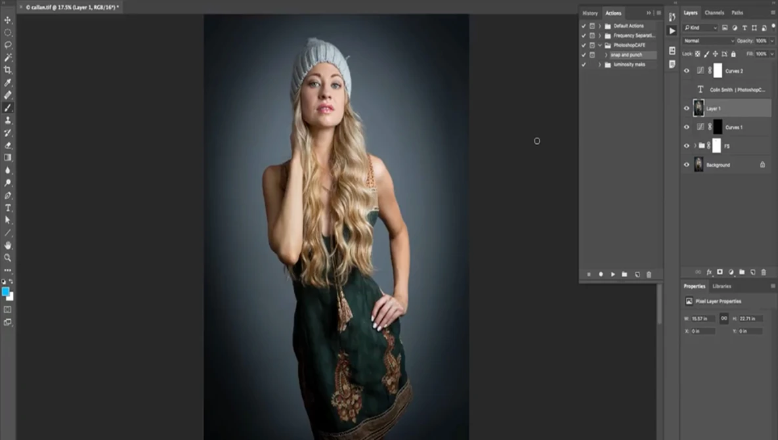Screen dimensions: 778x440
Task: Select the Lasso tool
Action: click(x=8, y=45)
